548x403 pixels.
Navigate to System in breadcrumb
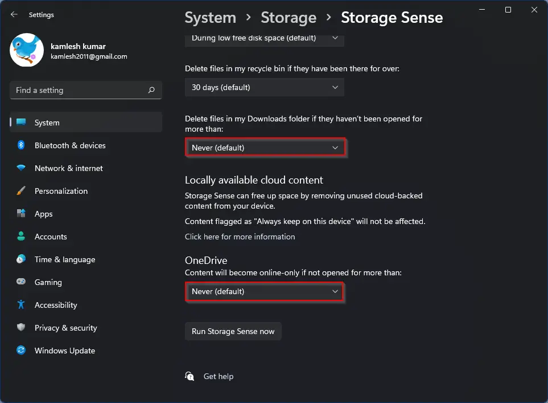(211, 18)
